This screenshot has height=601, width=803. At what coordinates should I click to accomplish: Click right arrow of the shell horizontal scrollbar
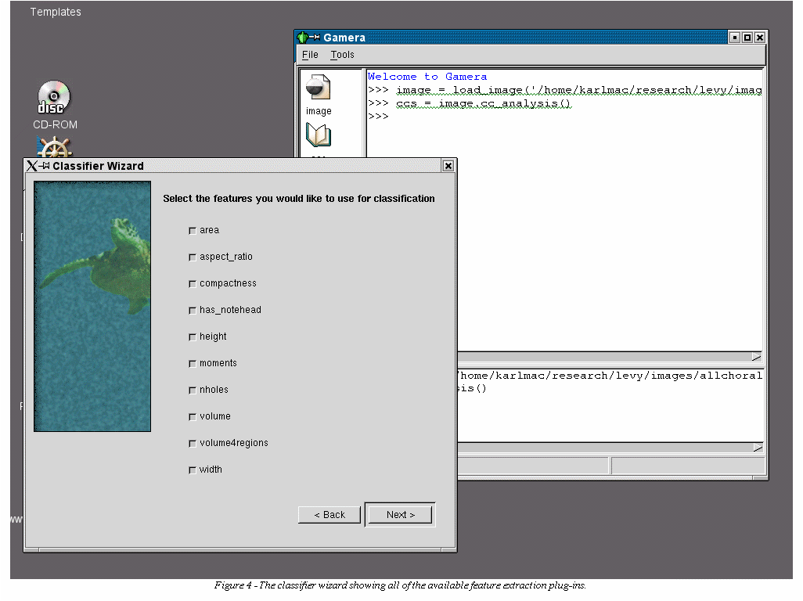pos(756,357)
